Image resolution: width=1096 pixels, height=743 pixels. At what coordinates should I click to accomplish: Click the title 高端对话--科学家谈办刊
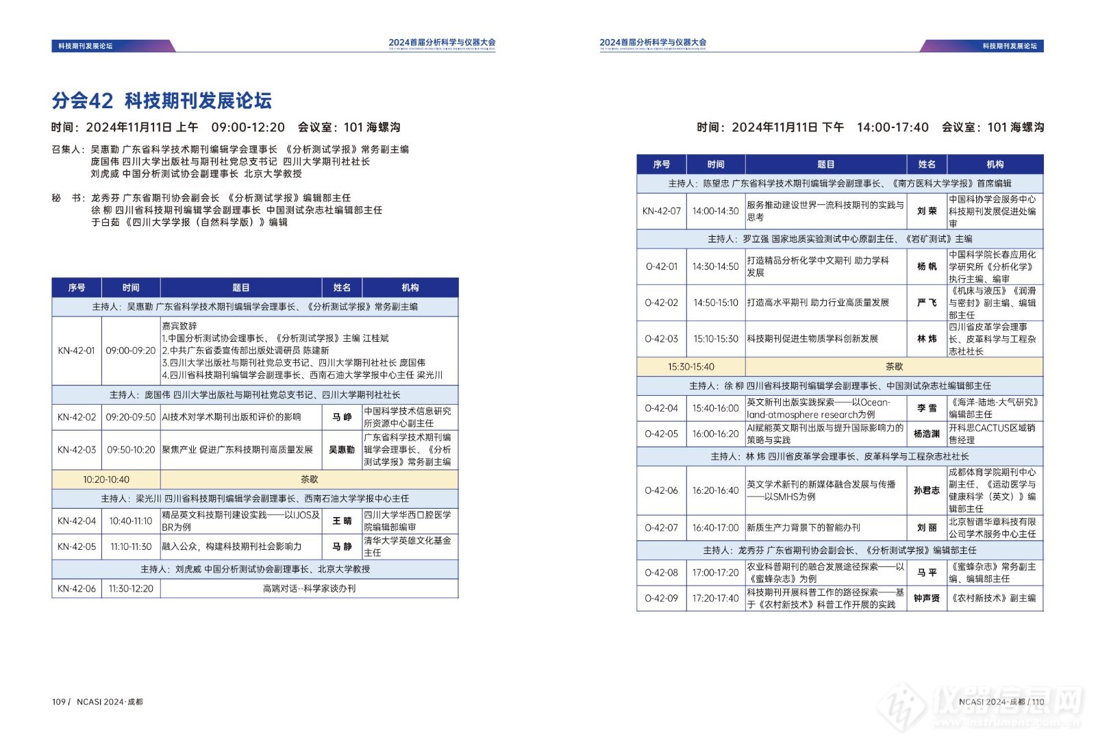click(309, 589)
